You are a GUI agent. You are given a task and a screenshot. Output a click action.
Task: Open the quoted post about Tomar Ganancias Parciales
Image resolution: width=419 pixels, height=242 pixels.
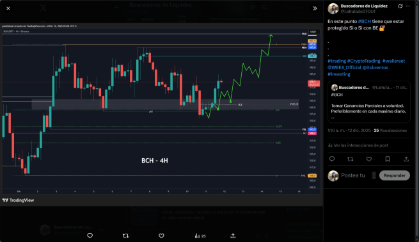click(369, 102)
